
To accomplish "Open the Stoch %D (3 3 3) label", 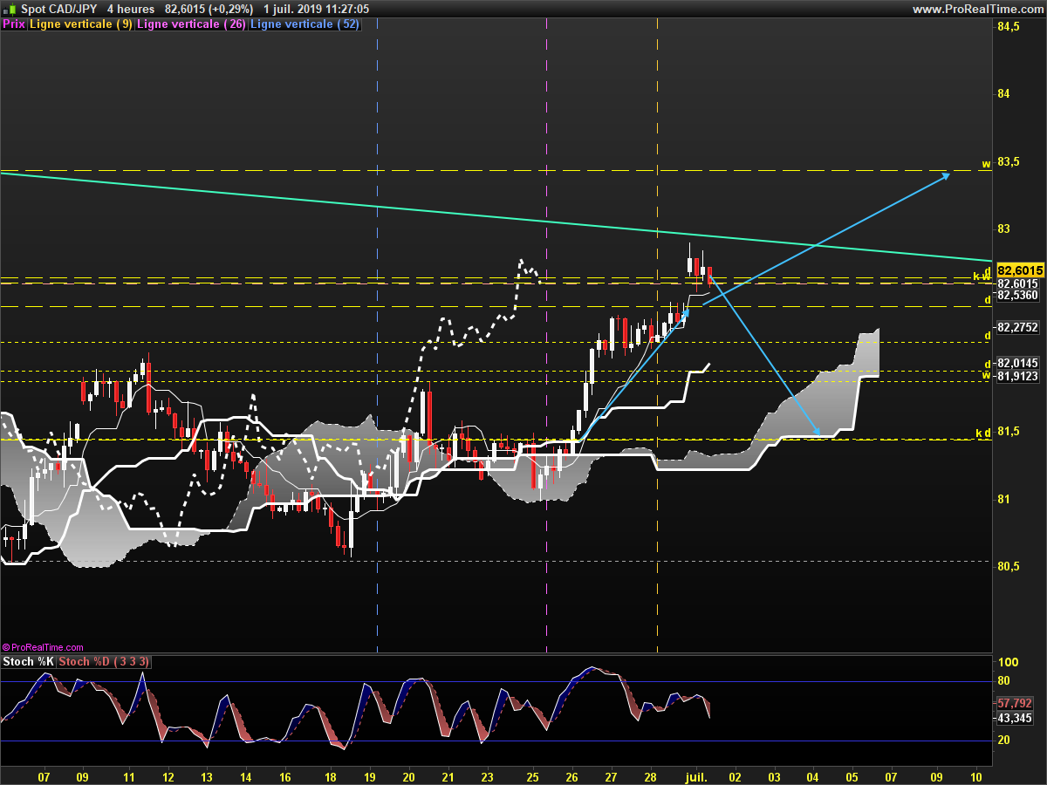I will click(105, 662).
